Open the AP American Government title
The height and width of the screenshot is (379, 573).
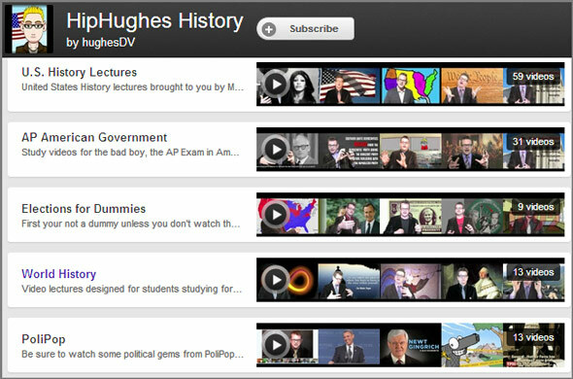coord(94,137)
